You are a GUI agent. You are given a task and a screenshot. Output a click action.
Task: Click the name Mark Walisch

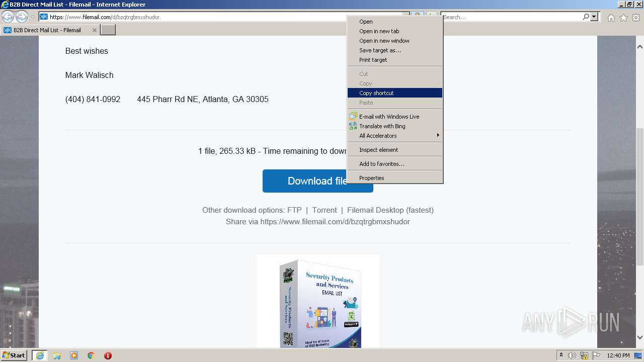point(89,75)
